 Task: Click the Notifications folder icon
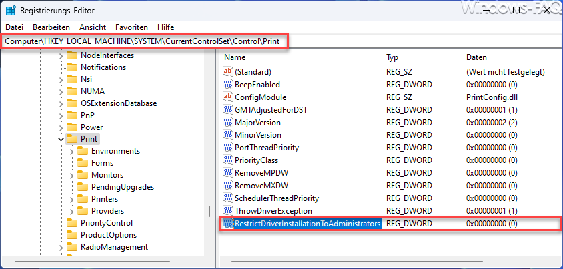(x=72, y=67)
